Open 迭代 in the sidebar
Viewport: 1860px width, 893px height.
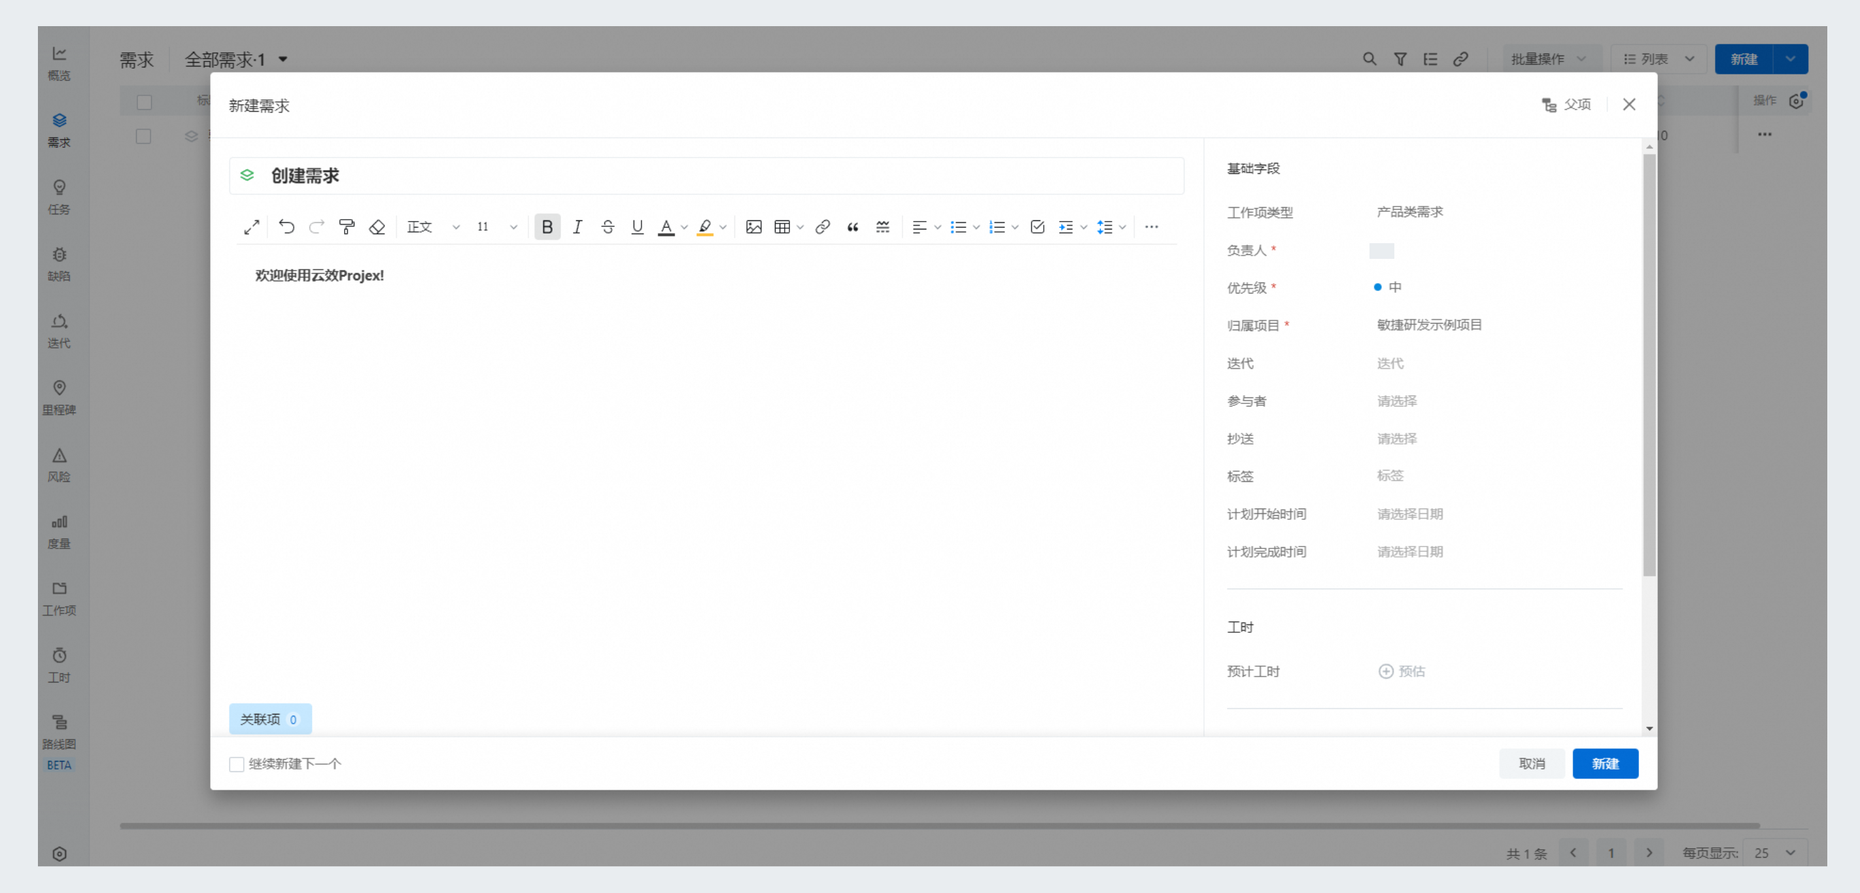pyautogui.click(x=60, y=331)
